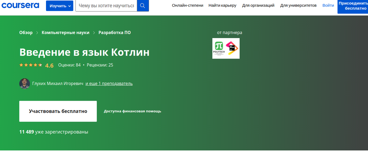Click the 11 489 уже зарегистрированы text
368x155 pixels.
point(54,132)
